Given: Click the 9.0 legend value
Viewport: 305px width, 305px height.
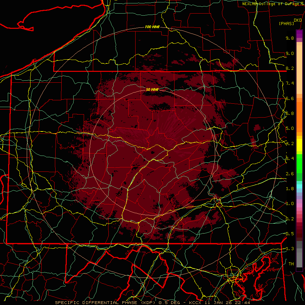Looking at the screenshot, I should (x=290, y=54).
